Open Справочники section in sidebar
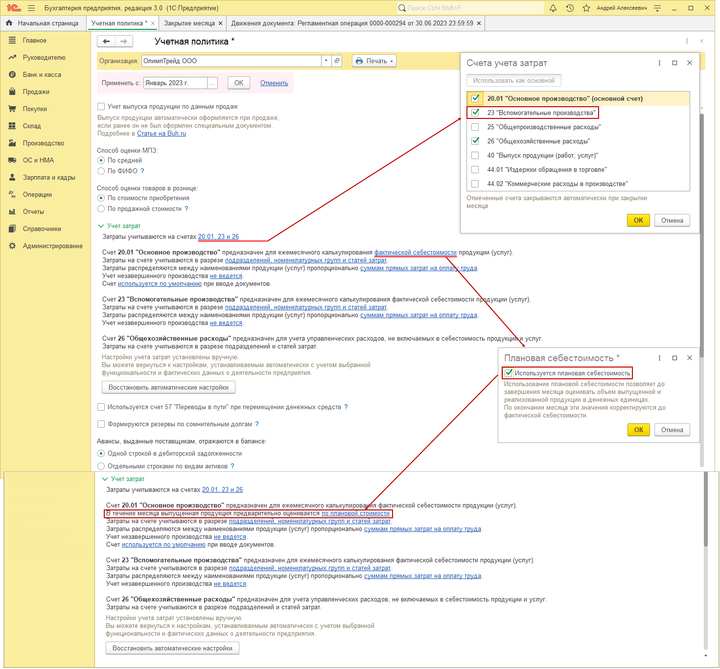Viewport: 720px width, 669px height. (42, 229)
